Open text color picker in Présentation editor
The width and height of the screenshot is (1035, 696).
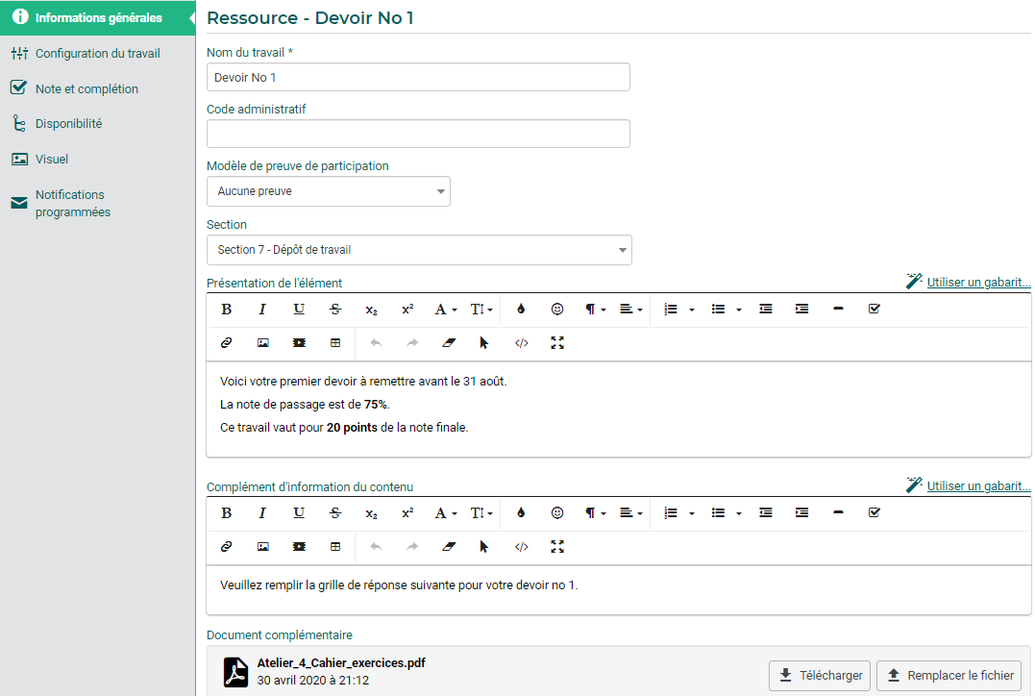tap(521, 309)
